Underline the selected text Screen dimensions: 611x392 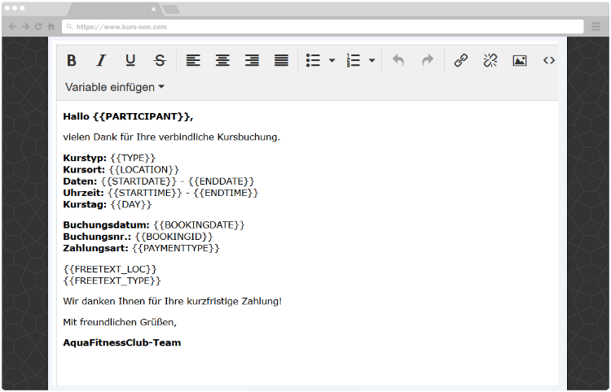pos(130,61)
